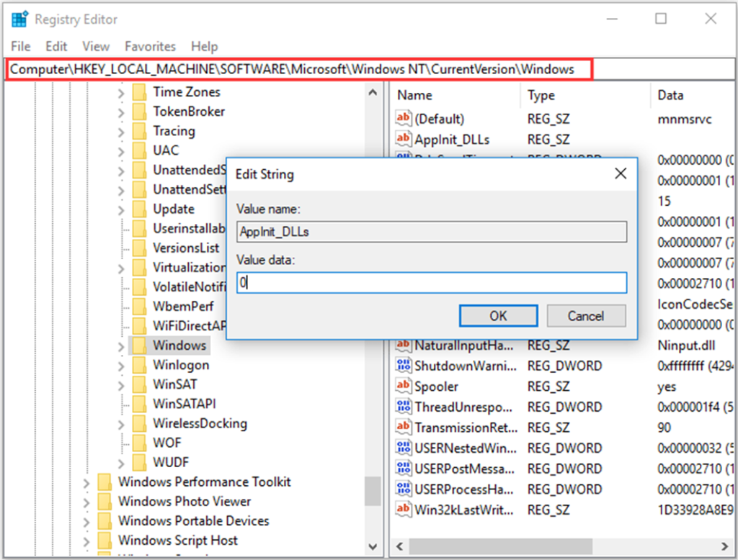
Task: Click the AppInit_DLLs string value icon
Action: tap(404, 139)
